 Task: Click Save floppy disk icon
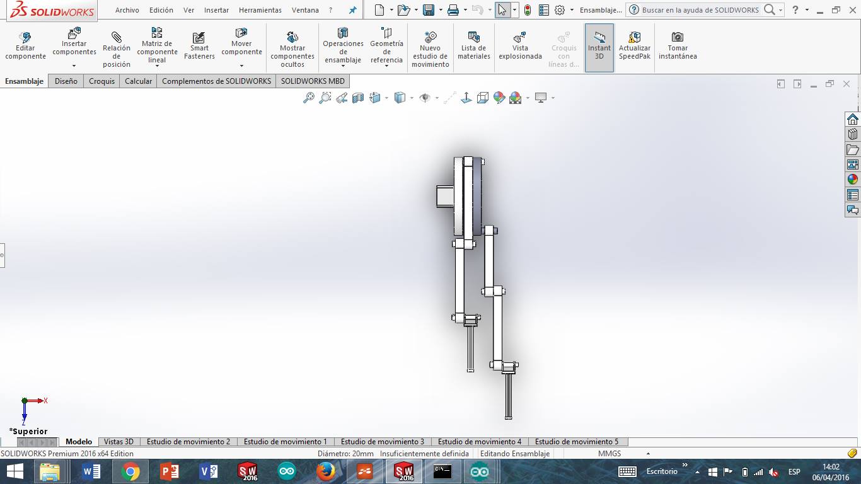coord(429,10)
